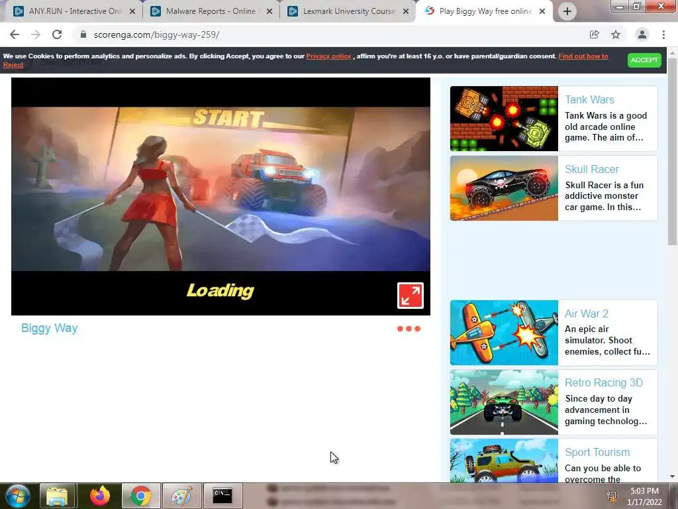
Task: Click the Biggy Way game loading screen
Action: click(220, 196)
